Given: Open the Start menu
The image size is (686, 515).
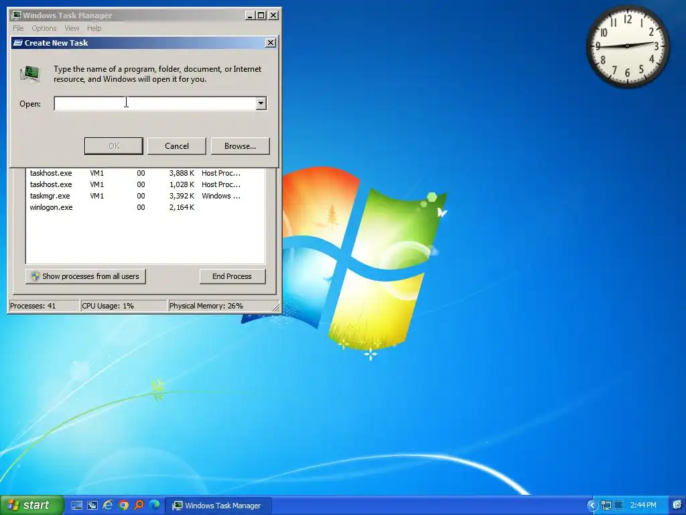Looking at the screenshot, I should point(31,505).
